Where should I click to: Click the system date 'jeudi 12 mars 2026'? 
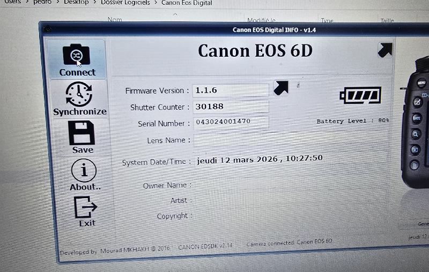237,160
